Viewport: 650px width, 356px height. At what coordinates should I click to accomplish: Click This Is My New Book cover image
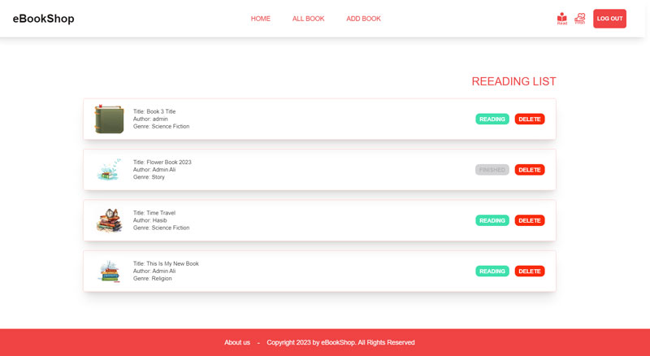pos(109,271)
